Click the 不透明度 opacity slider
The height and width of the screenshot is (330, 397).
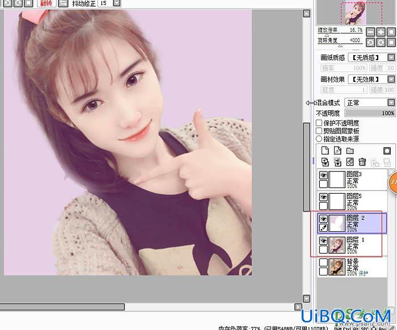click(x=370, y=113)
